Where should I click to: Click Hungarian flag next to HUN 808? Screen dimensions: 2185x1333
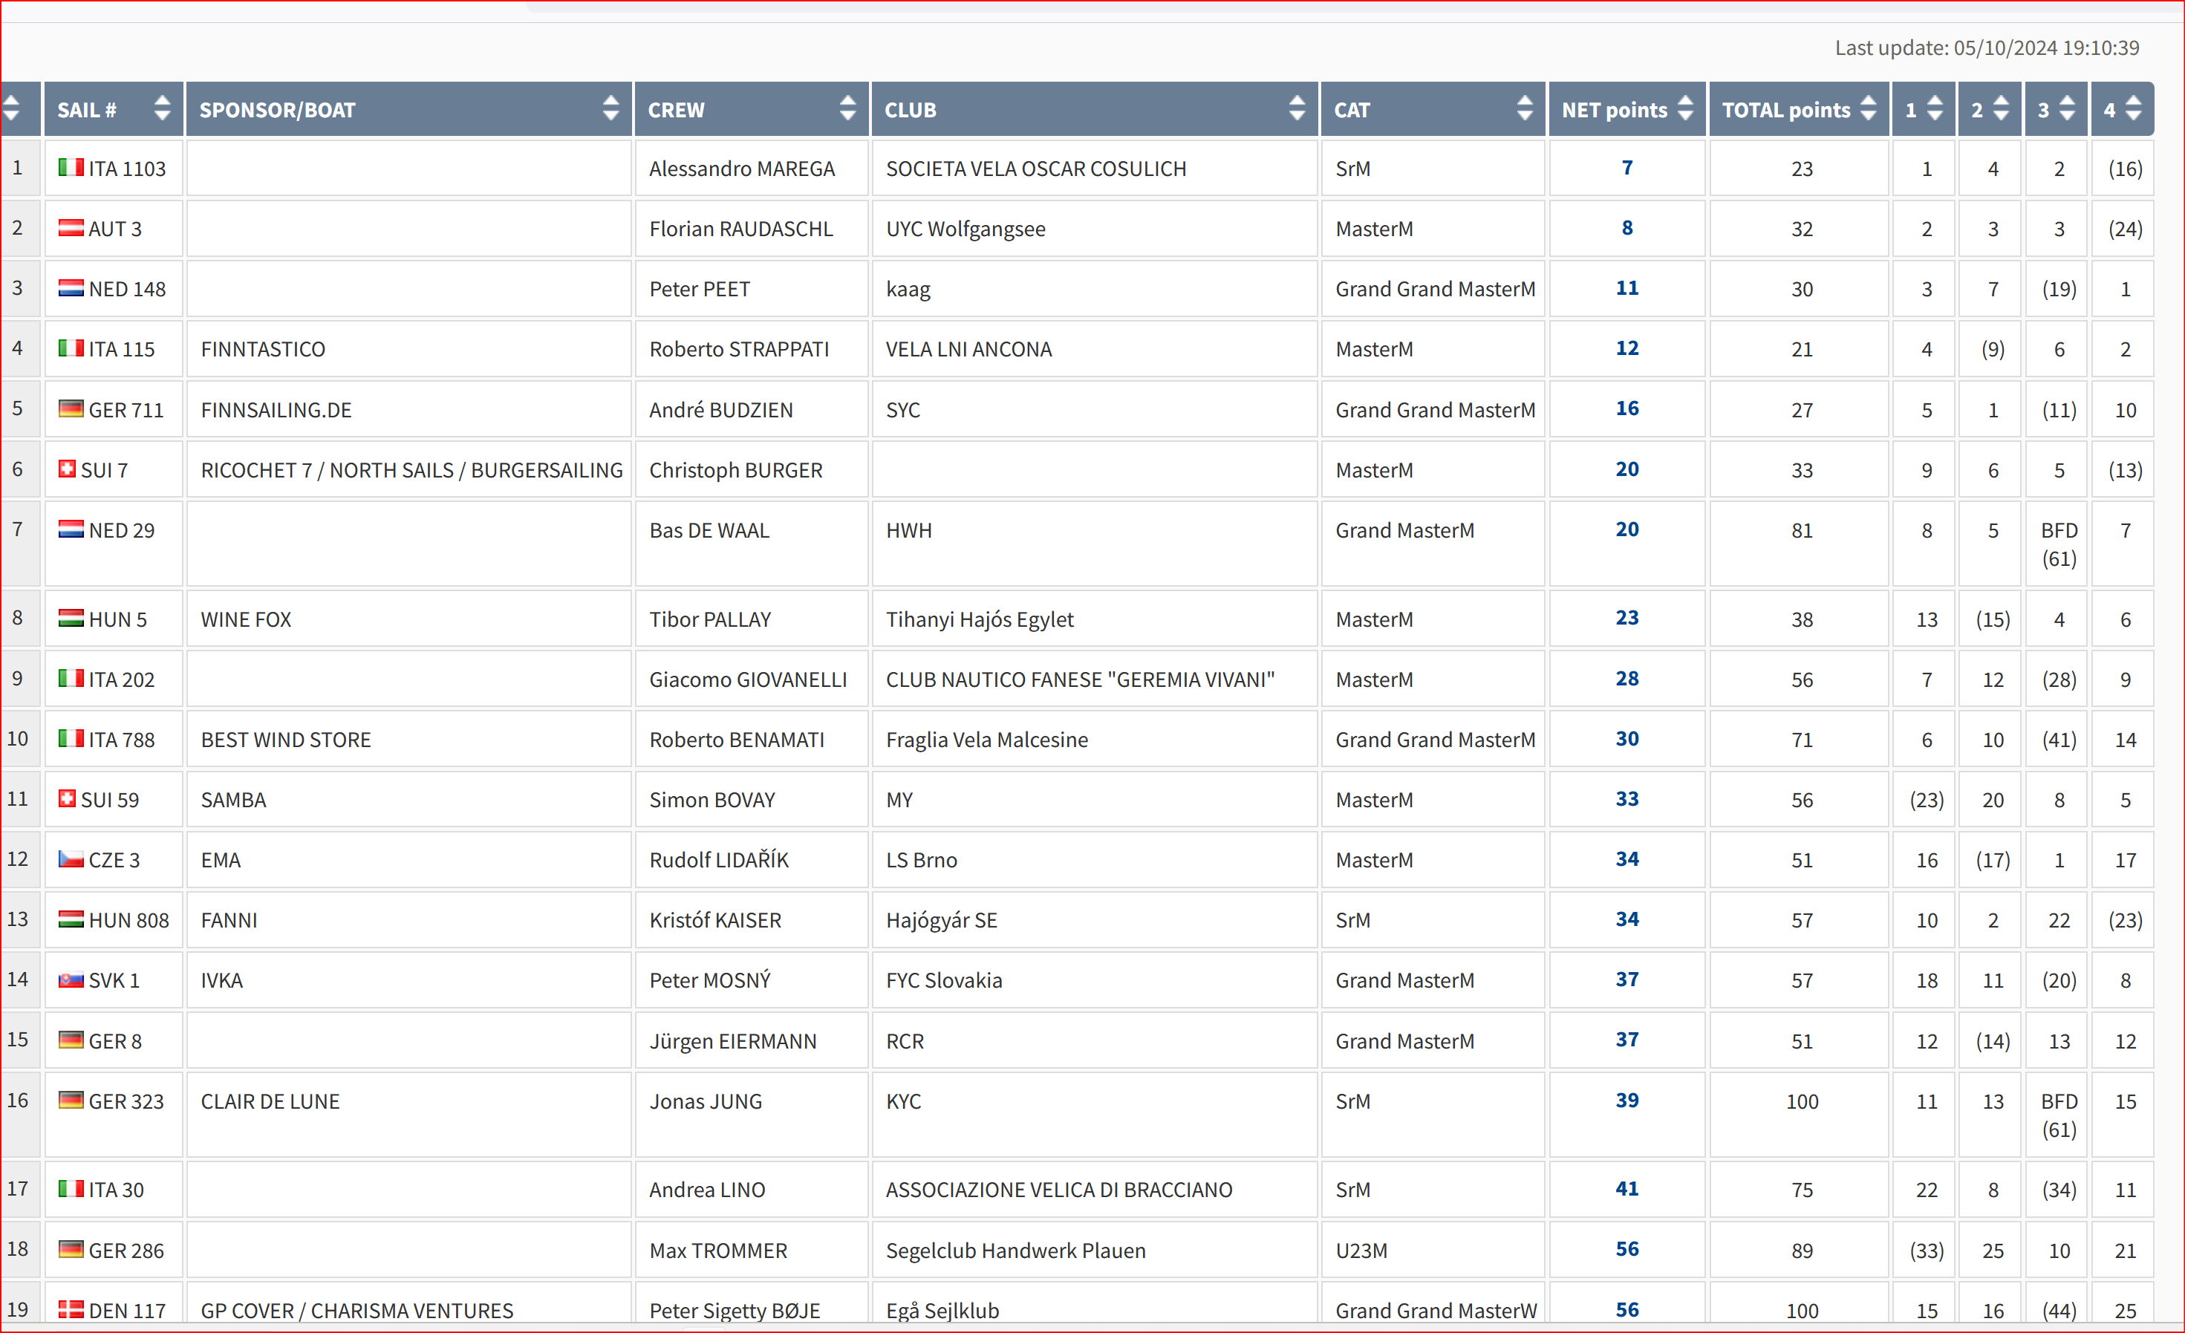(71, 919)
